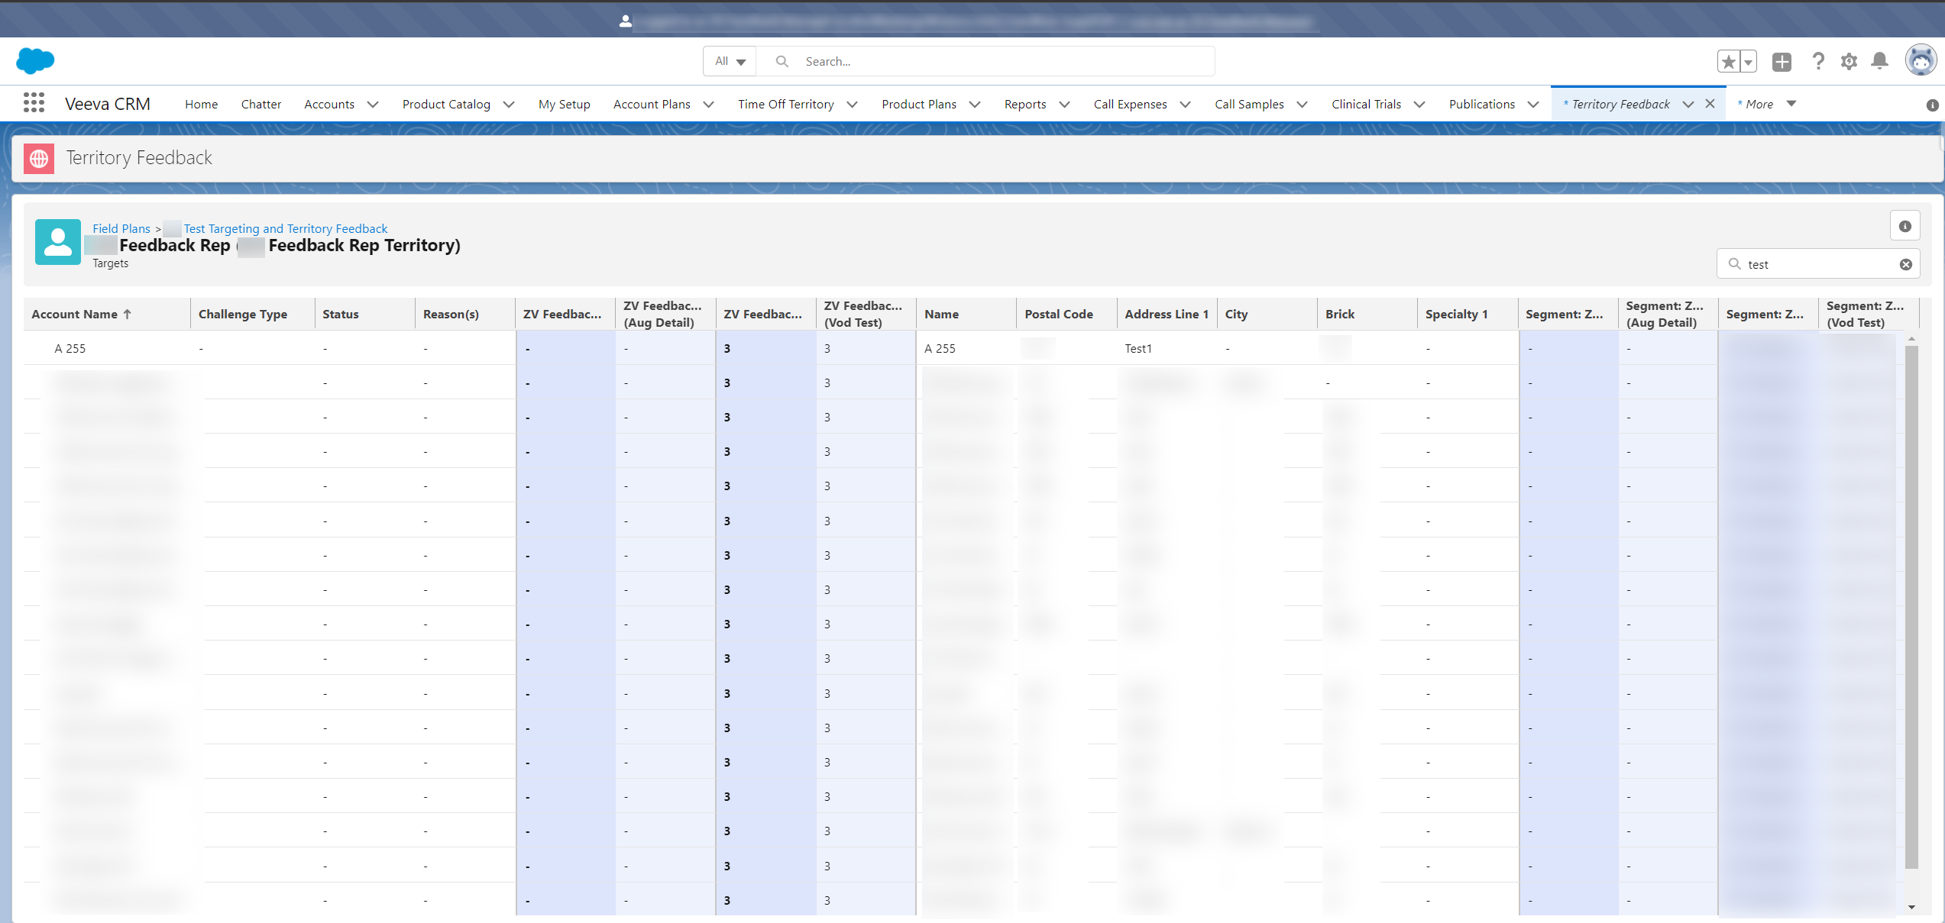Viewport: 1945px width, 923px height.
Task: Expand the More navigation dropdown
Action: point(1791,104)
